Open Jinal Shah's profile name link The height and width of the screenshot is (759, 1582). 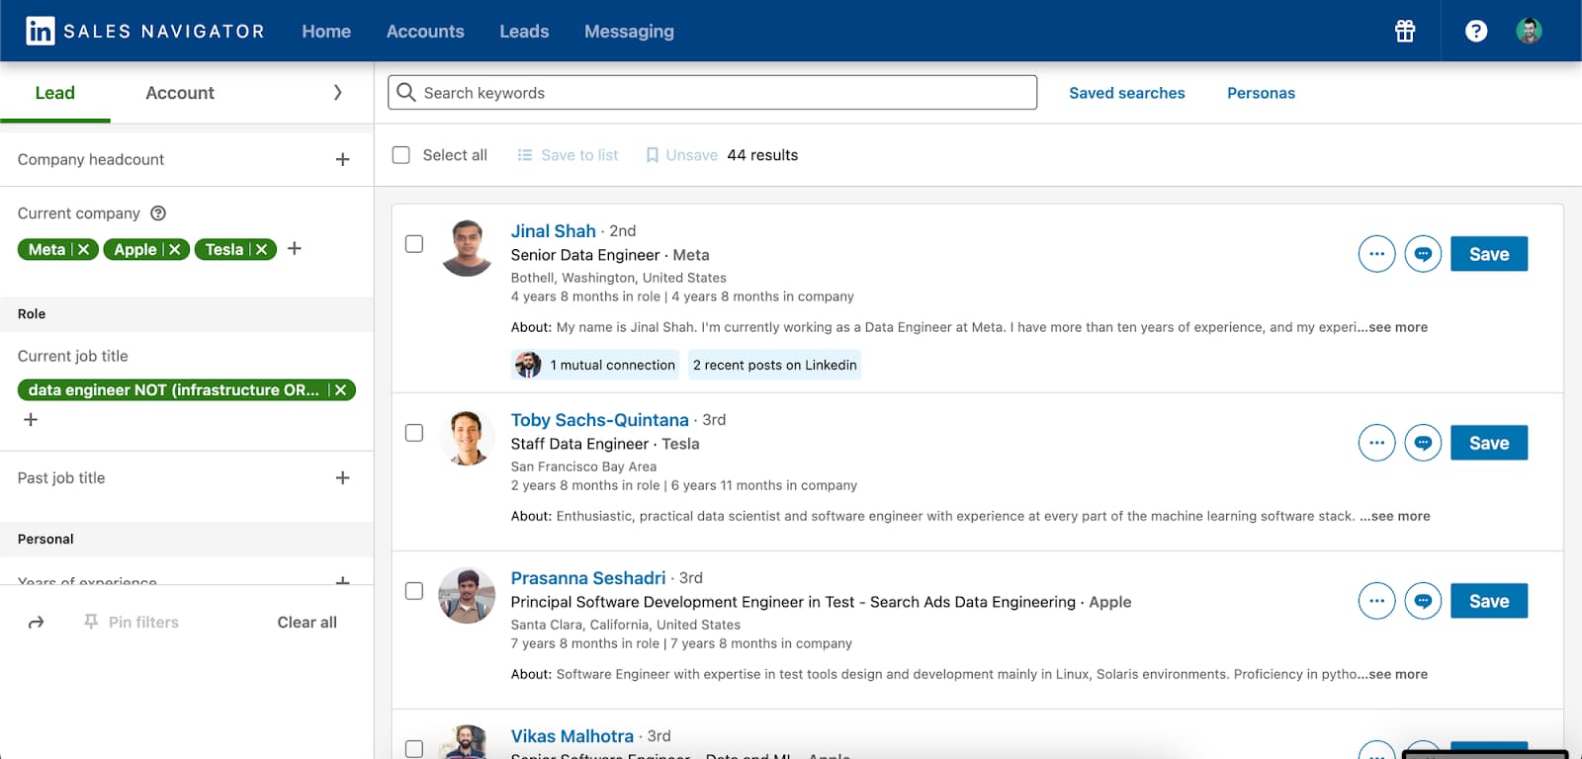[x=553, y=230]
